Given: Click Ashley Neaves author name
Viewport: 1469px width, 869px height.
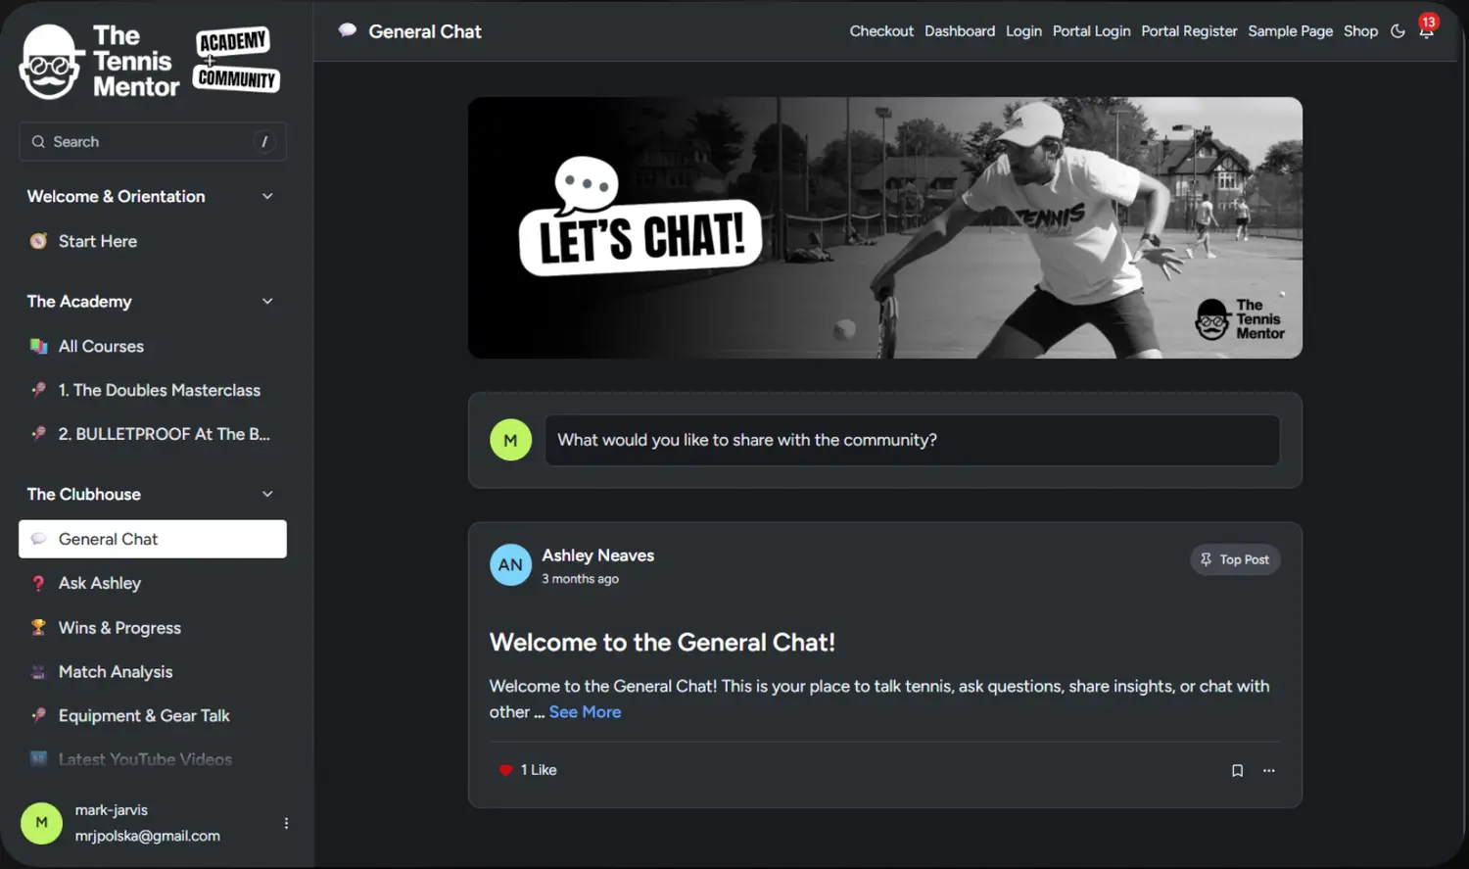Looking at the screenshot, I should click(597, 555).
